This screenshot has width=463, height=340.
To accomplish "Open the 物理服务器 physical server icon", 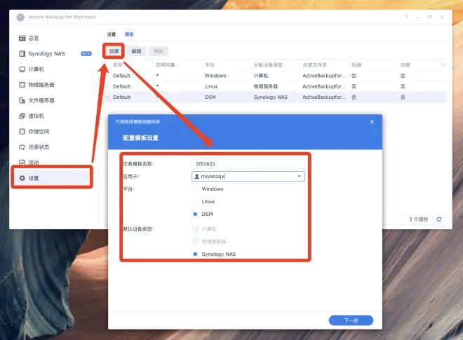I will [22, 85].
